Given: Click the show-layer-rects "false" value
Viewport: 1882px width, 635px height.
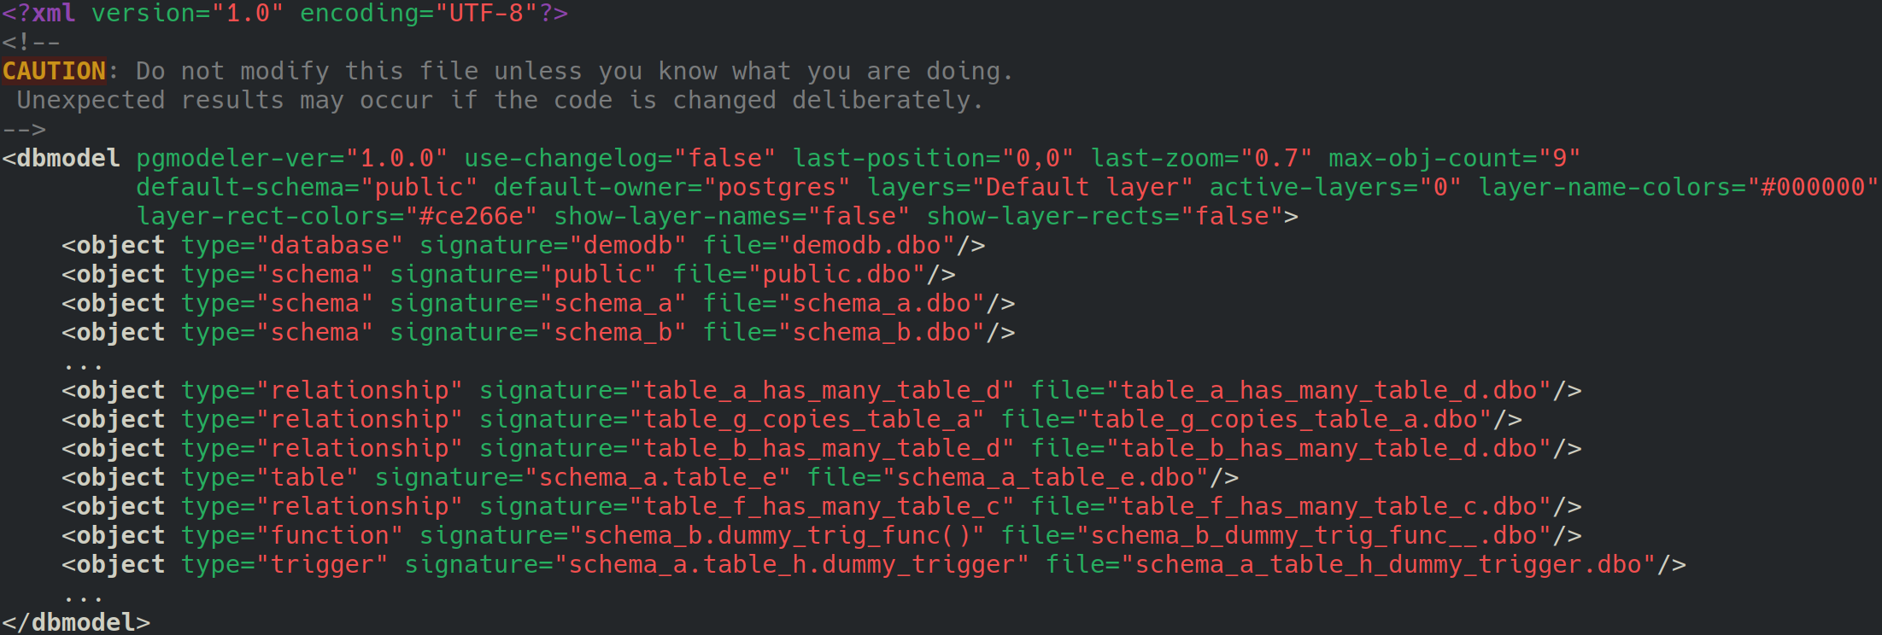Looking at the screenshot, I should pyautogui.click(x=1232, y=216).
